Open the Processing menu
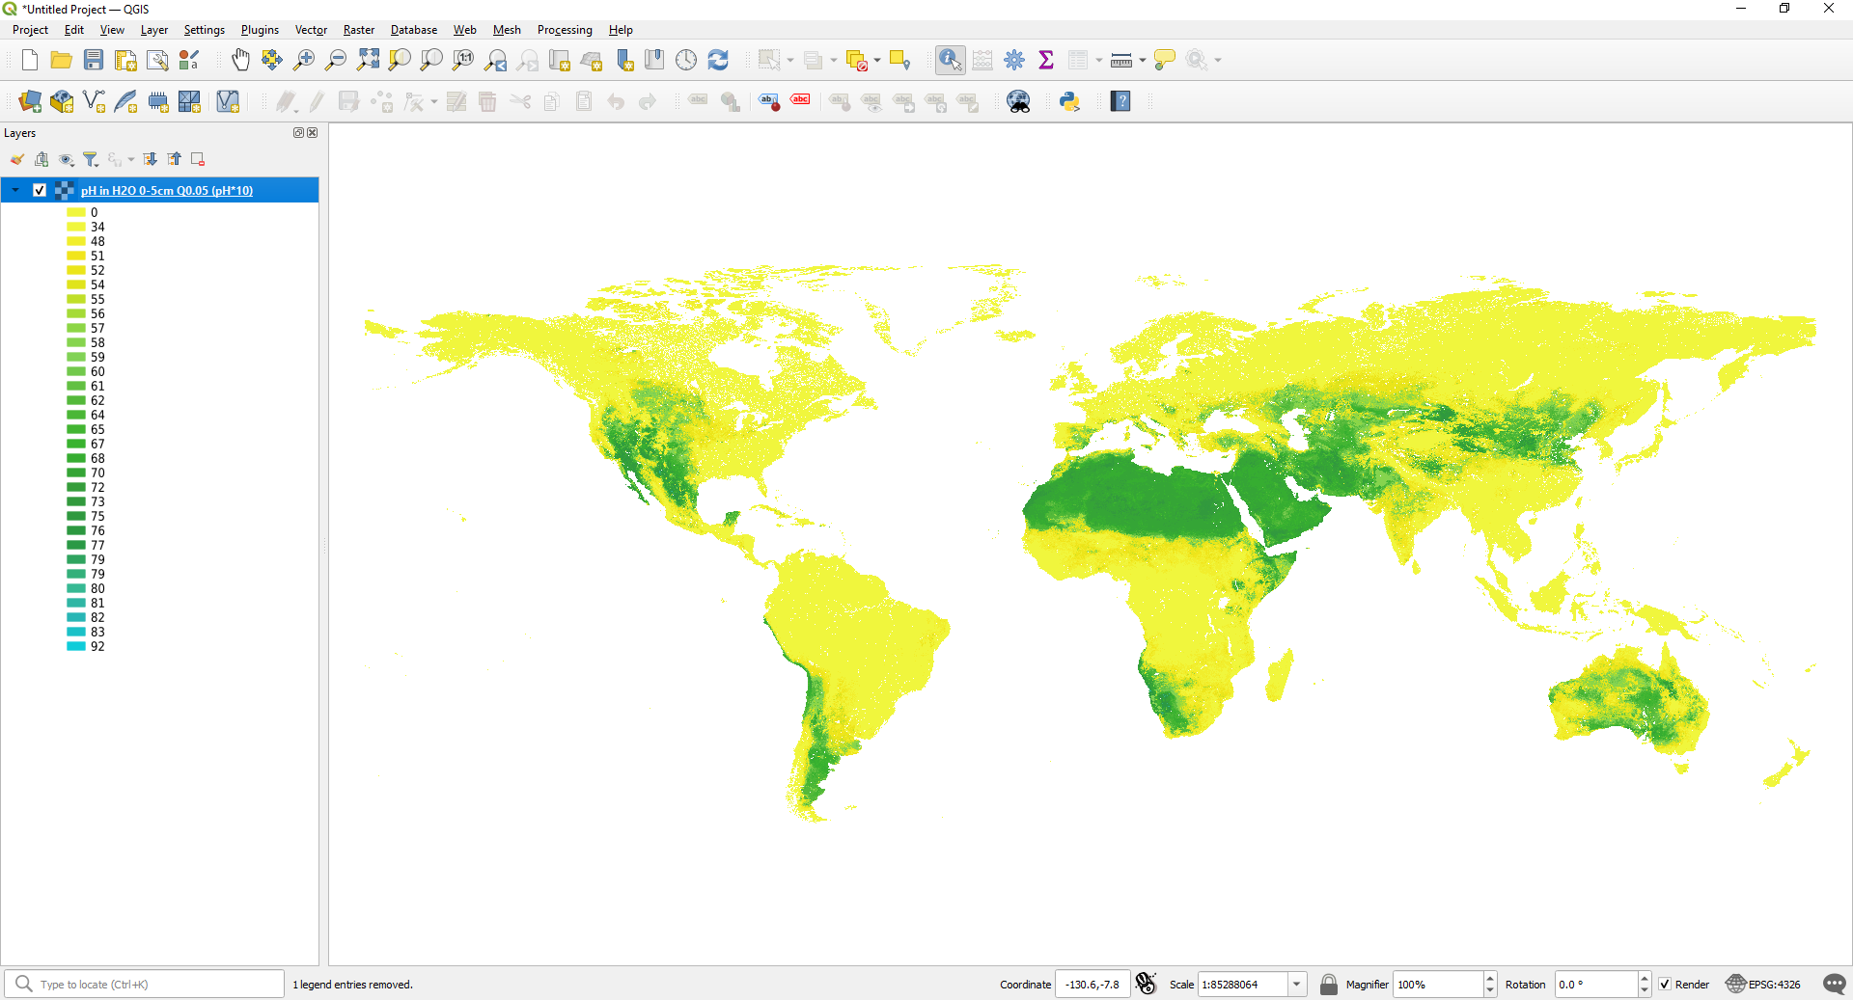 [x=565, y=30]
